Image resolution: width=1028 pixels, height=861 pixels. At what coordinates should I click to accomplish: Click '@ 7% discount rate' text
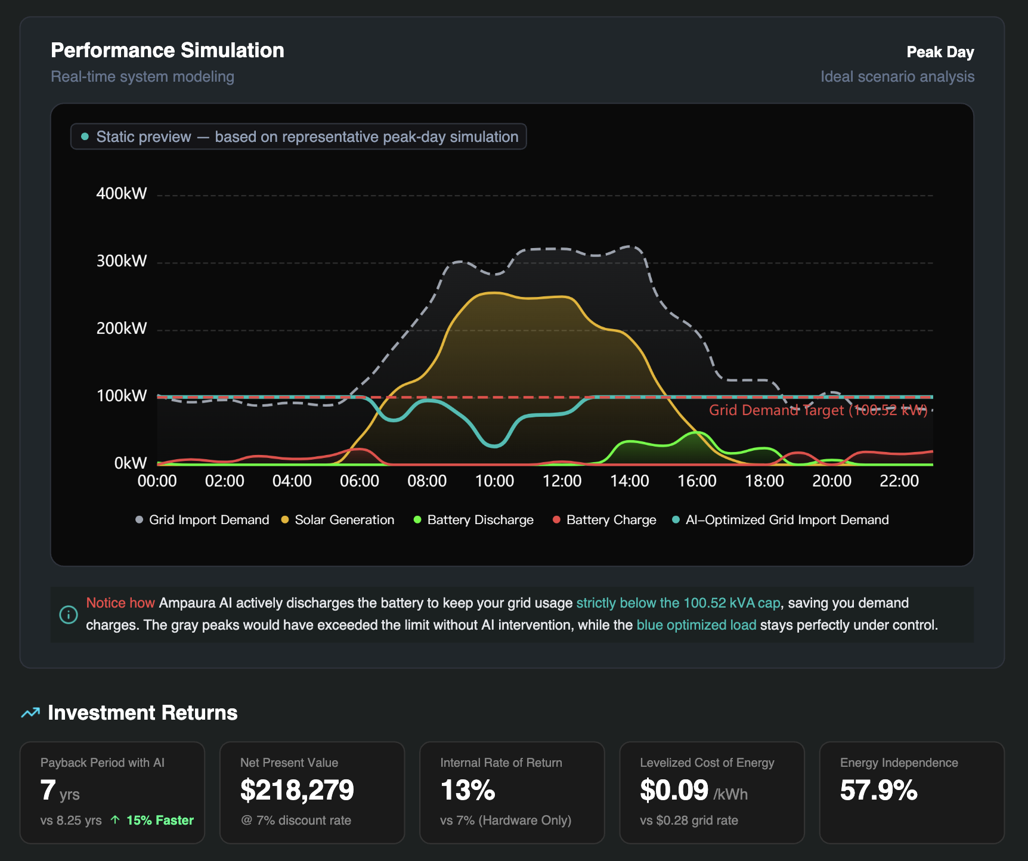click(x=296, y=820)
